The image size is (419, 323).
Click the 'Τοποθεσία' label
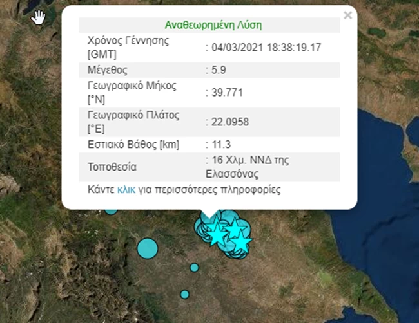(x=112, y=167)
